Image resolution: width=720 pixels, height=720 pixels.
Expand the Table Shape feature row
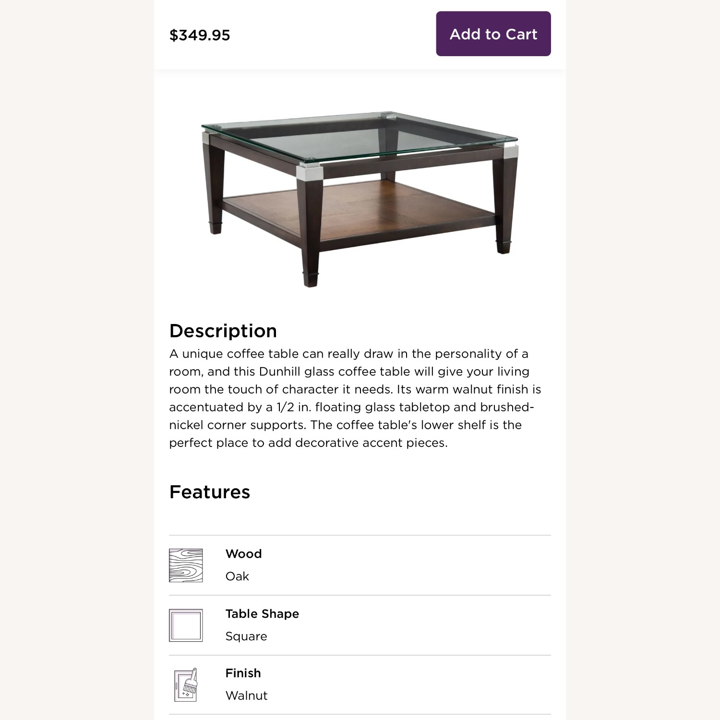[x=359, y=624]
